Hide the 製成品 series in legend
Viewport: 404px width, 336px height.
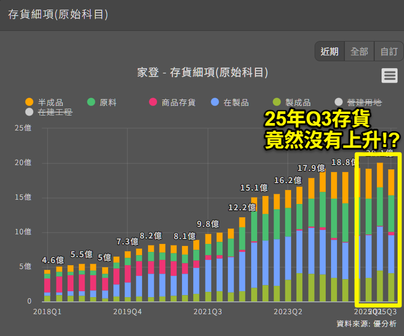point(277,102)
